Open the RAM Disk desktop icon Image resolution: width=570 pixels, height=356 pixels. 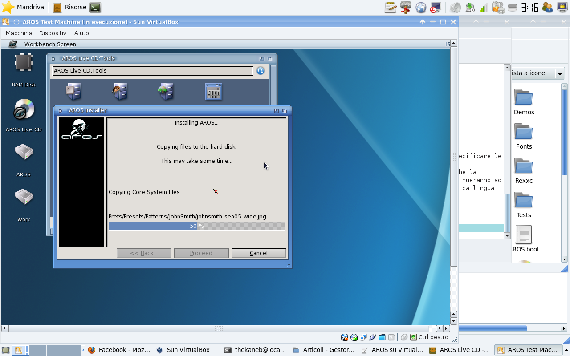coord(24,63)
